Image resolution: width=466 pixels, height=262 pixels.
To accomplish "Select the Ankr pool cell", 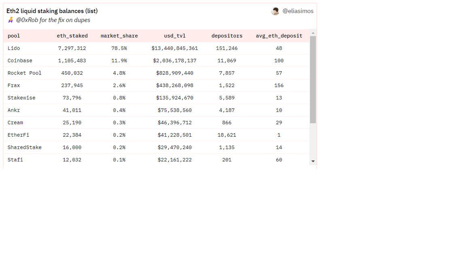I will [x=14, y=110].
